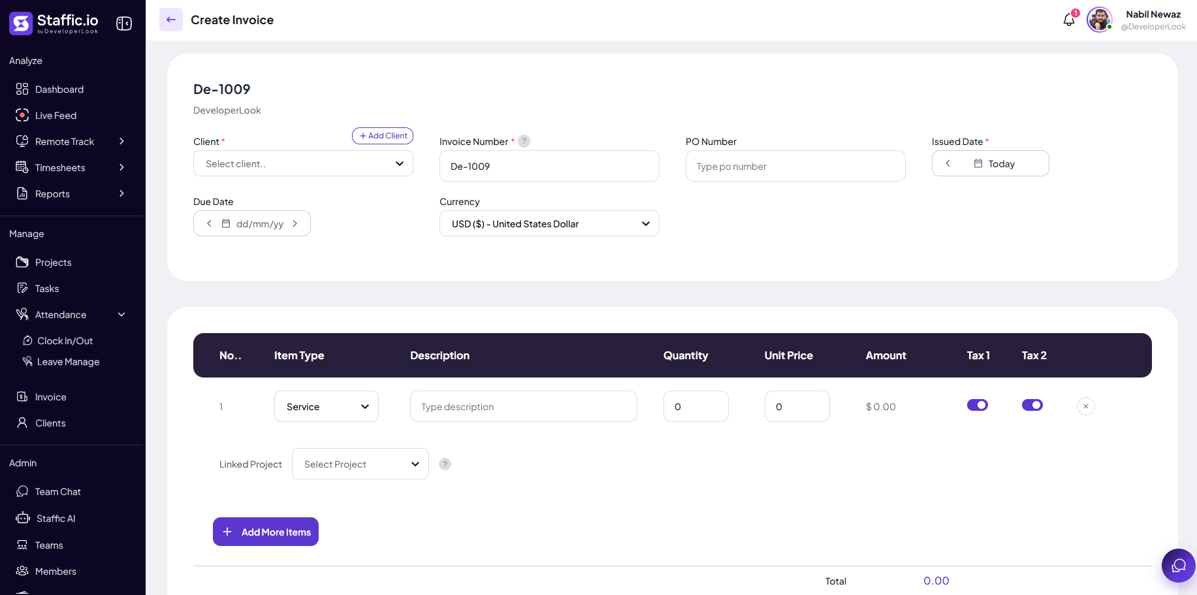
Task: Expand Timesheets submenu chevron
Action: 121,167
